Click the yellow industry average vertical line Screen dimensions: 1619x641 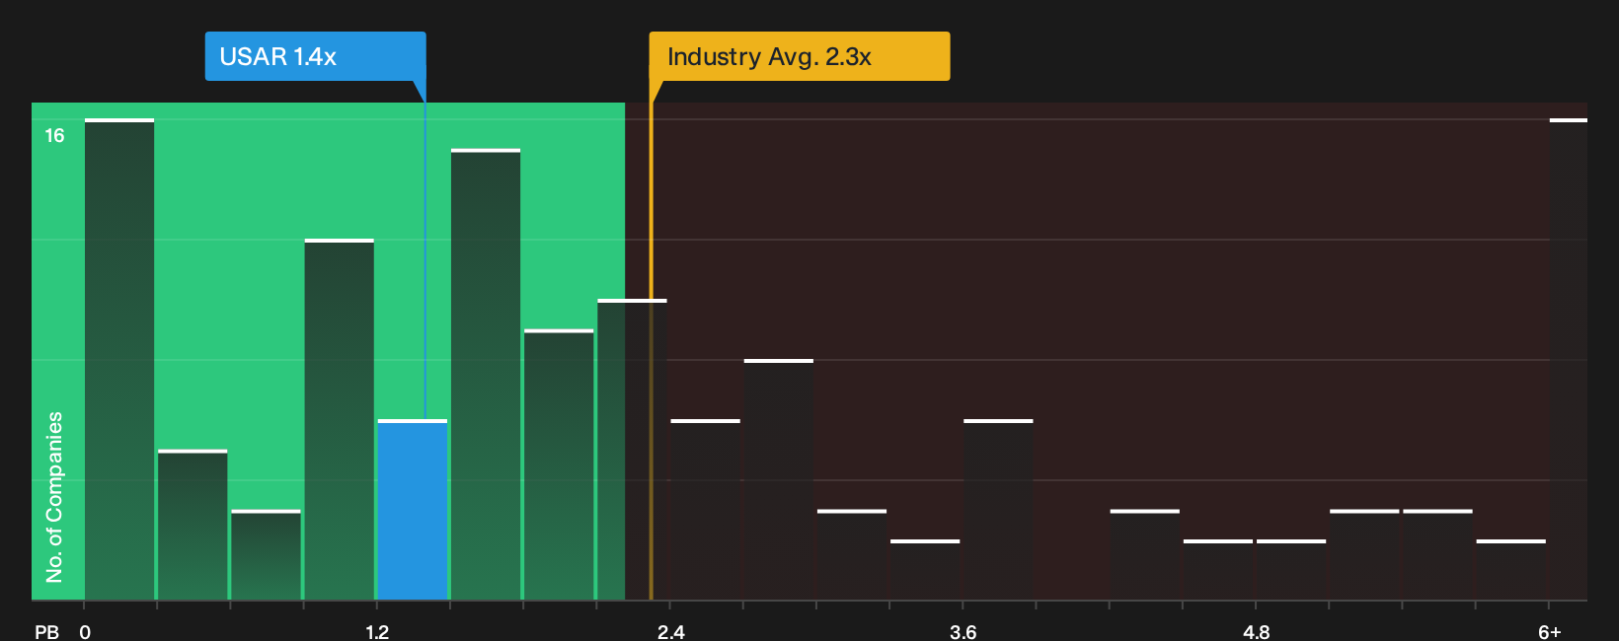click(651, 340)
